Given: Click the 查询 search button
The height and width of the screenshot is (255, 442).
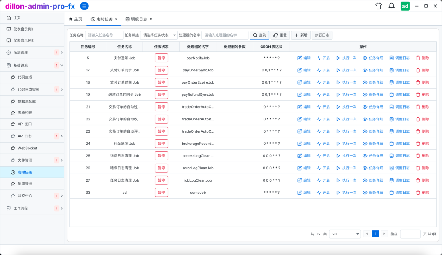Looking at the screenshot, I should (x=259, y=35).
